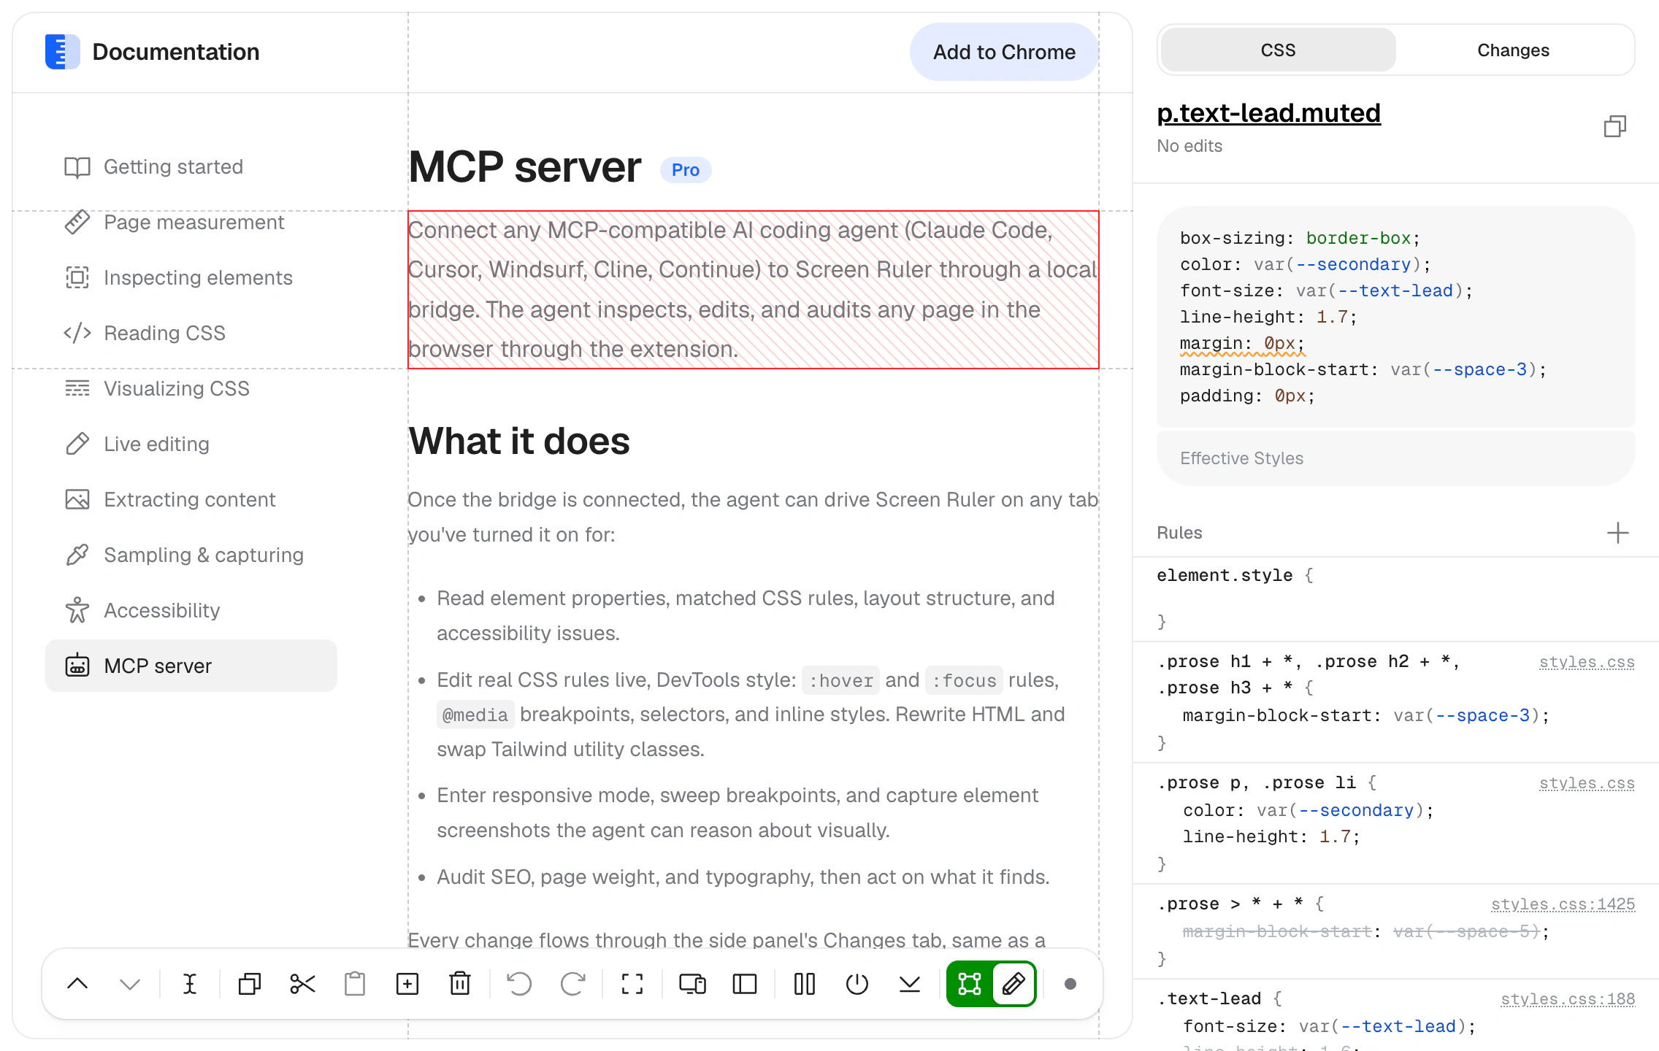Viewport: 1659px width, 1051px height.
Task: Delete the element with the trash icon
Action: [460, 984]
